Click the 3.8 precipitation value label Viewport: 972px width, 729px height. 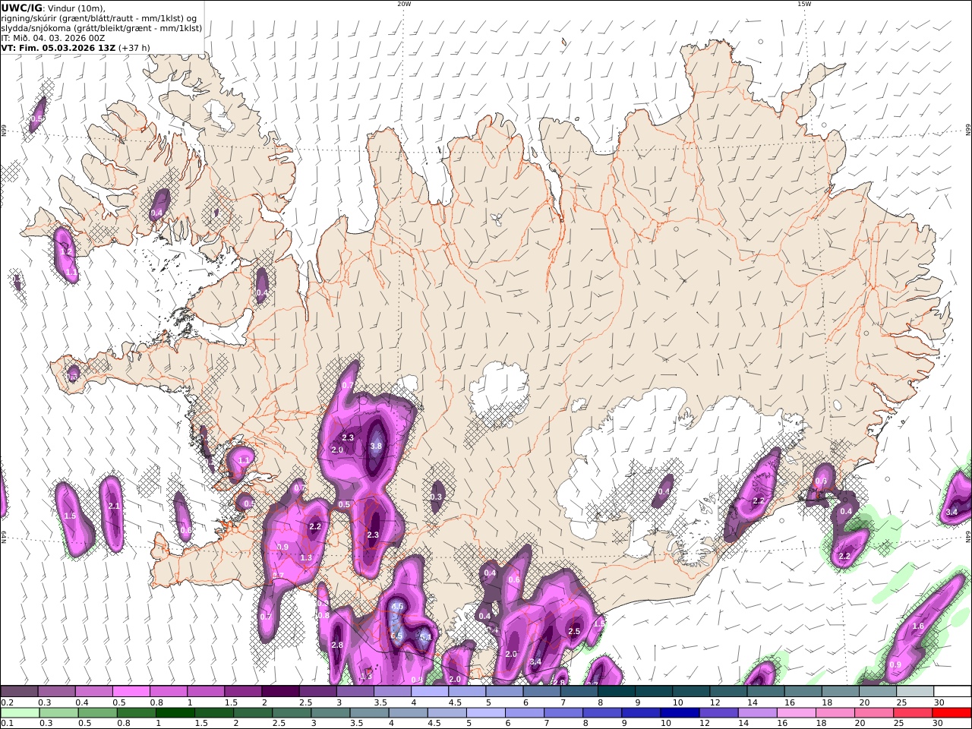[376, 447]
